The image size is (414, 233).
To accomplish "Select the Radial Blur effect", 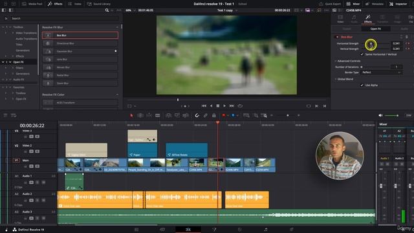I will pyautogui.click(x=80, y=75).
